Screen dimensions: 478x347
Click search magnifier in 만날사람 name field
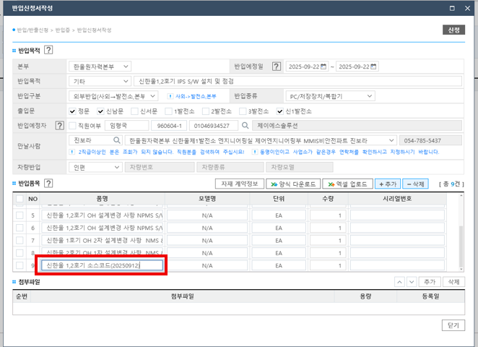pyautogui.click(x=116, y=140)
